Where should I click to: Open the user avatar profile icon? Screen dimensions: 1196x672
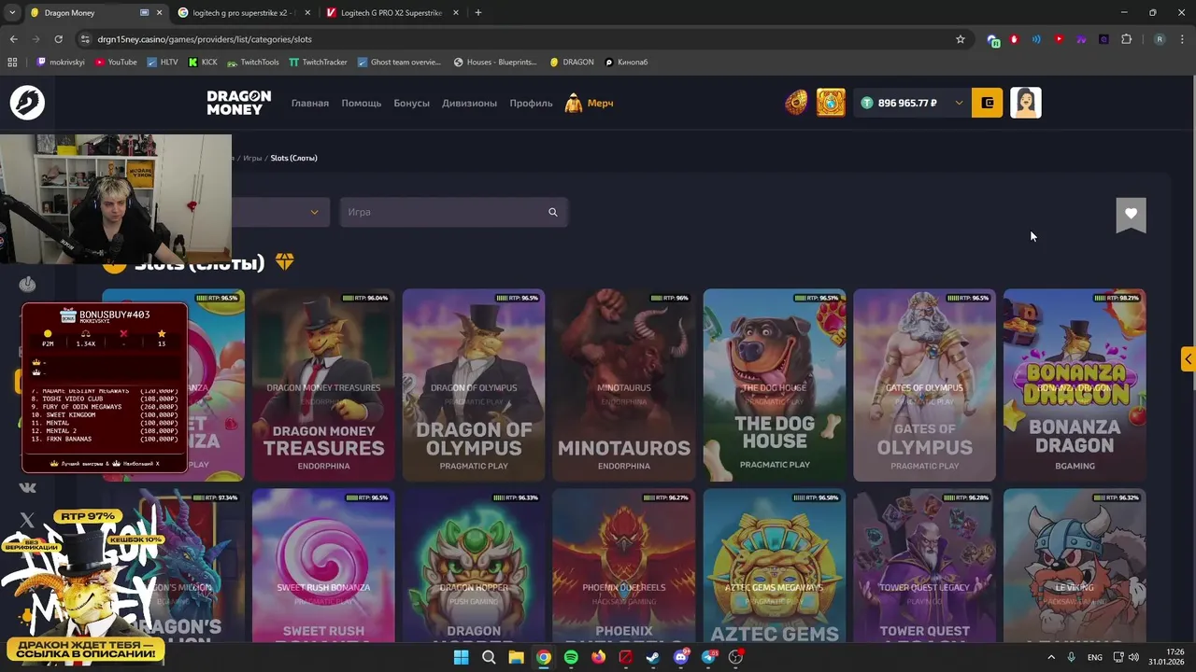point(1026,103)
